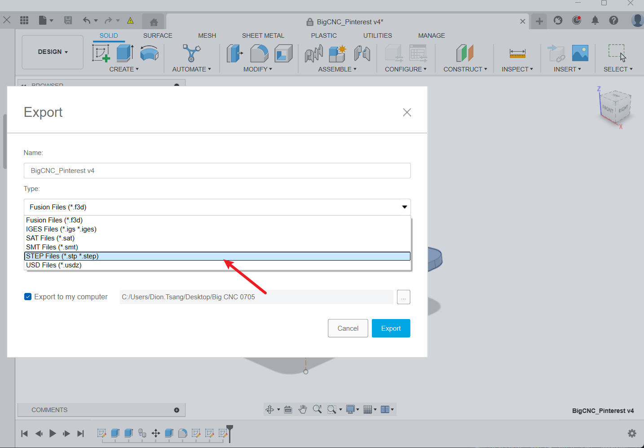Click the blue Export button
The width and height of the screenshot is (644, 448).
391,328
